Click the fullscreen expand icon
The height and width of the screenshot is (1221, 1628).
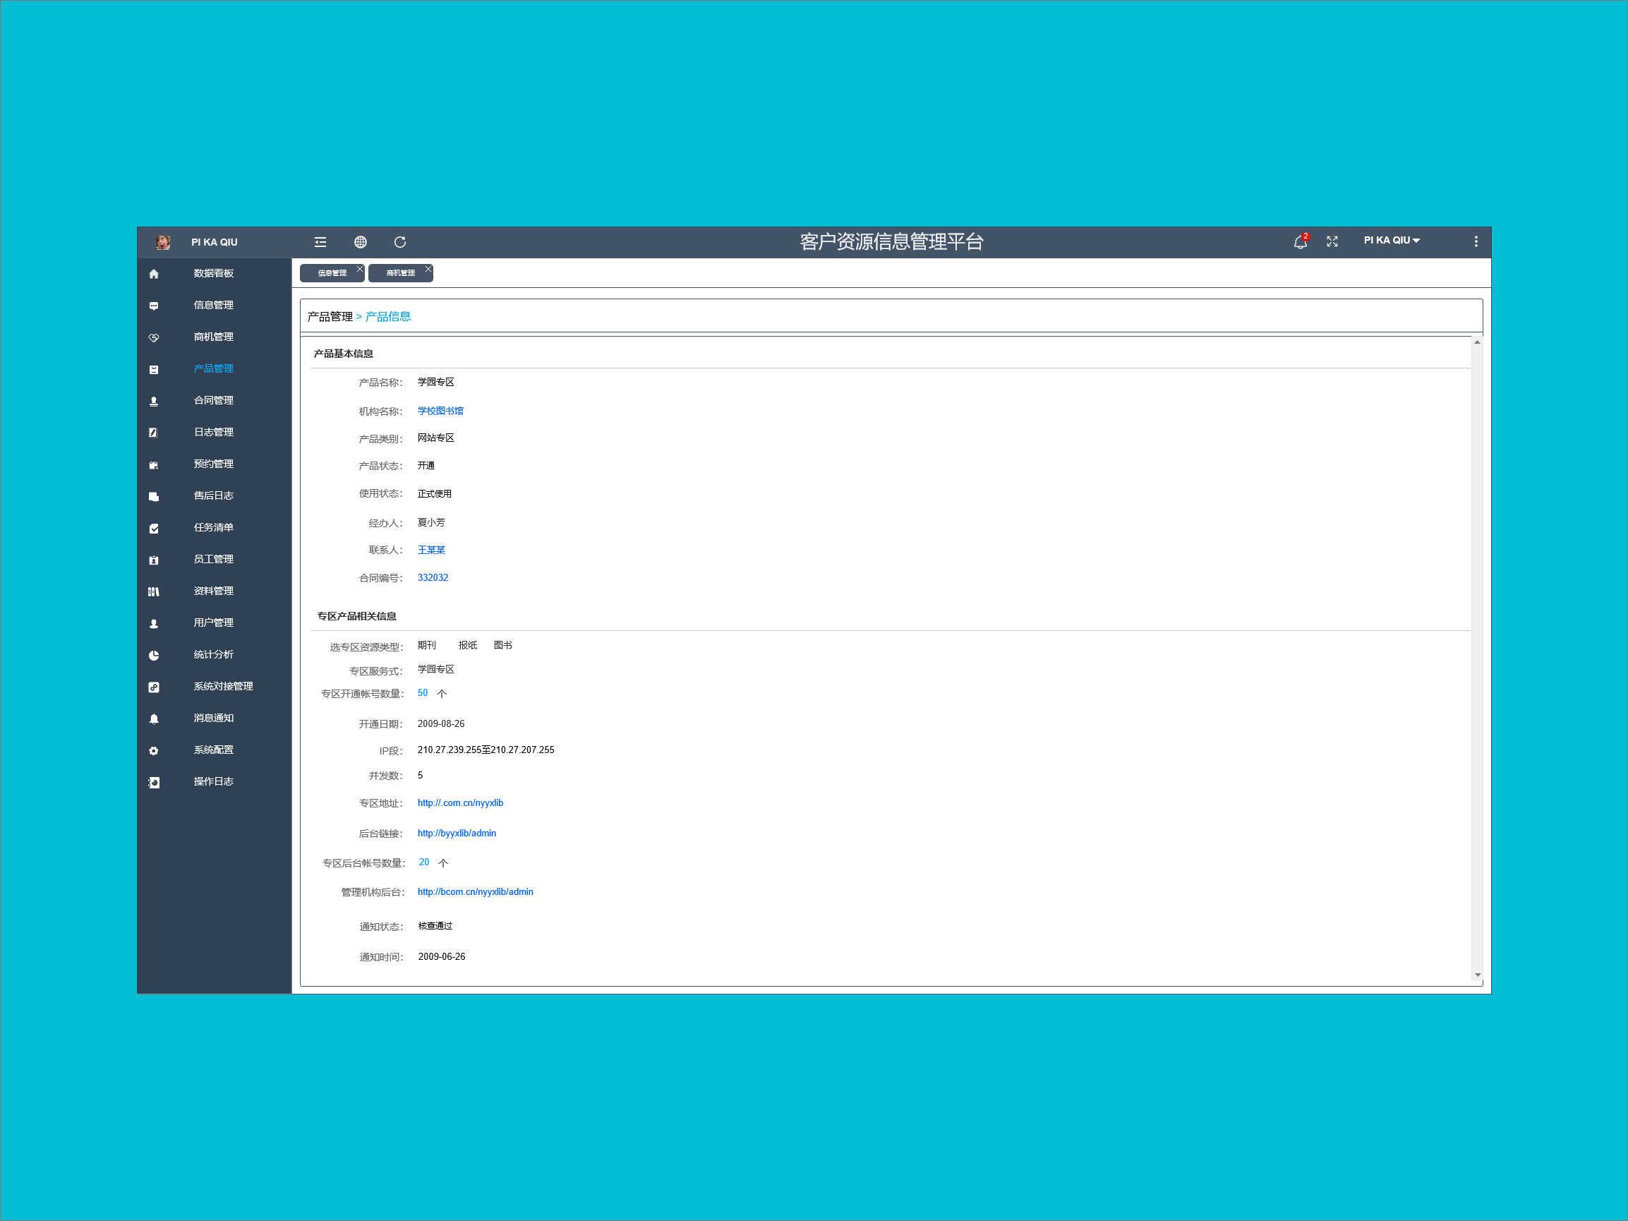[1332, 241]
